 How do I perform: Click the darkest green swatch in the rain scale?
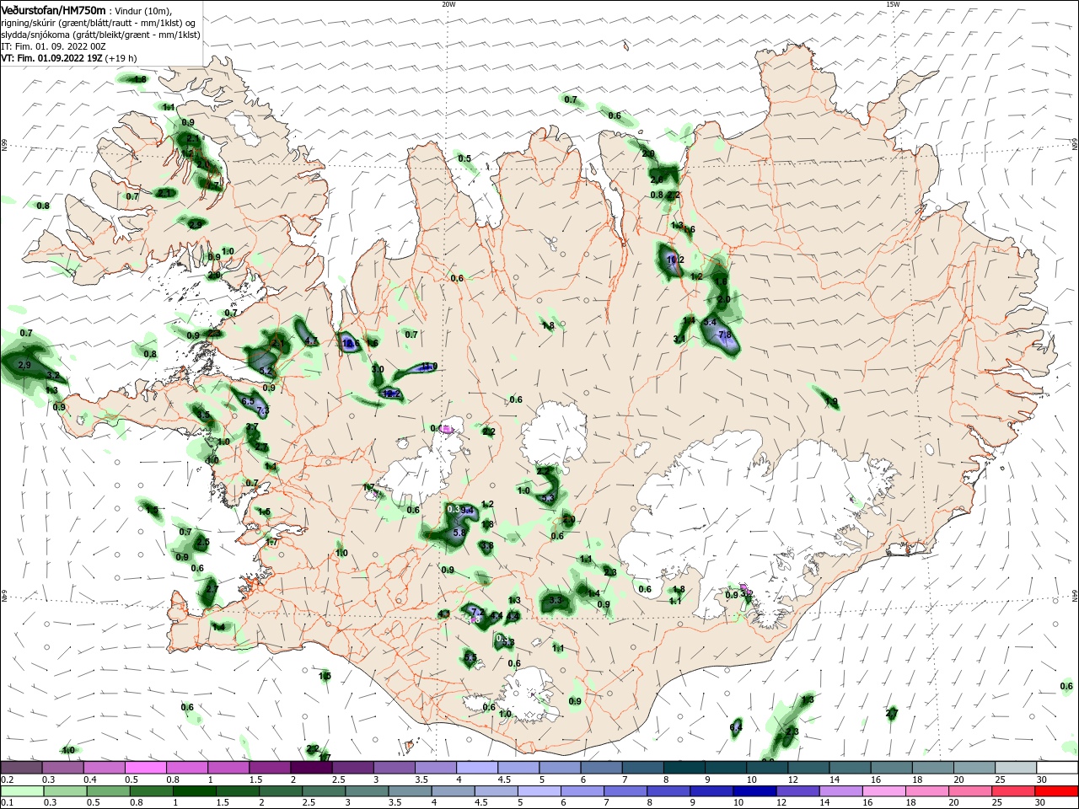[194, 791]
